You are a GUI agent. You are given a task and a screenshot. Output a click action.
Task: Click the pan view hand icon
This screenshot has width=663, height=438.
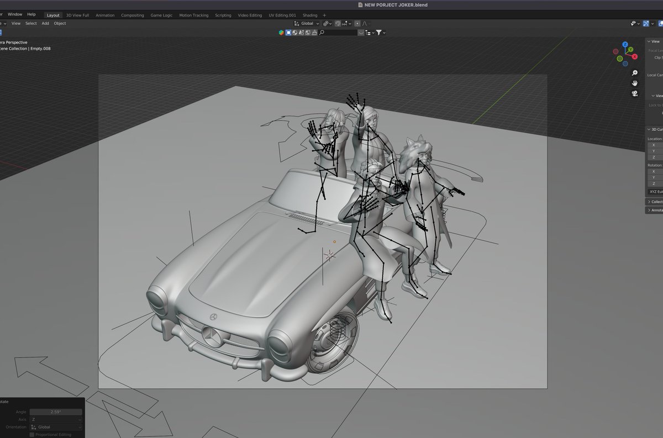click(x=635, y=83)
